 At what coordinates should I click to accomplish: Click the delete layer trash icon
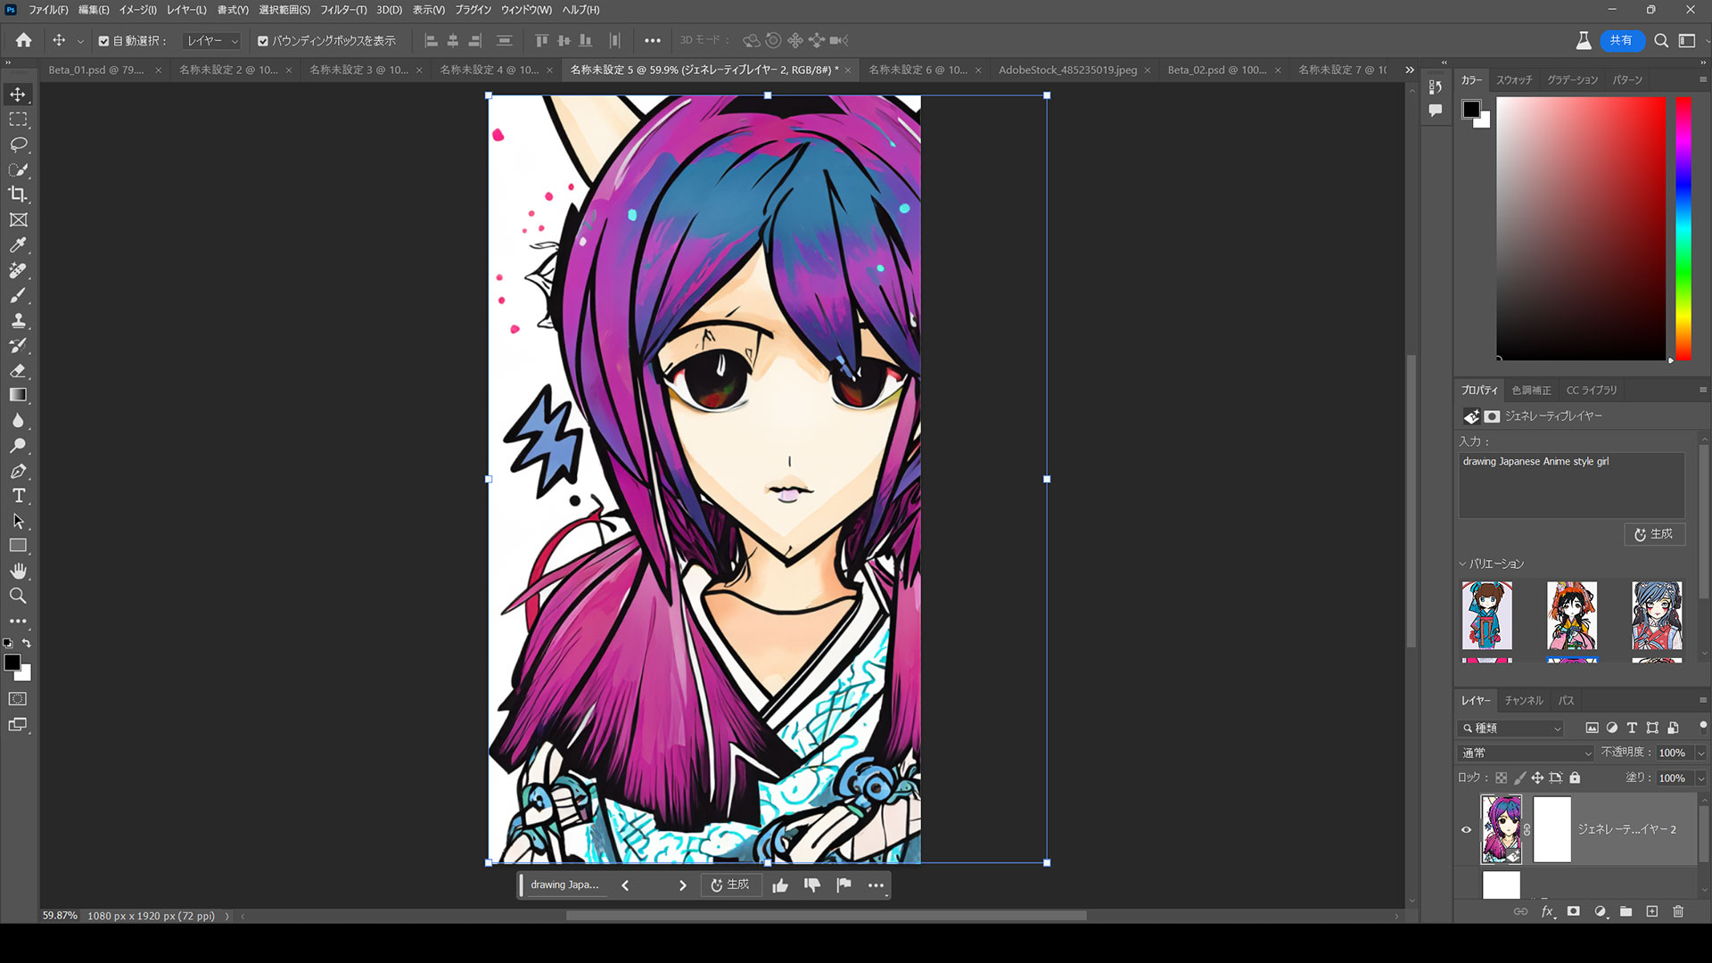tap(1678, 911)
